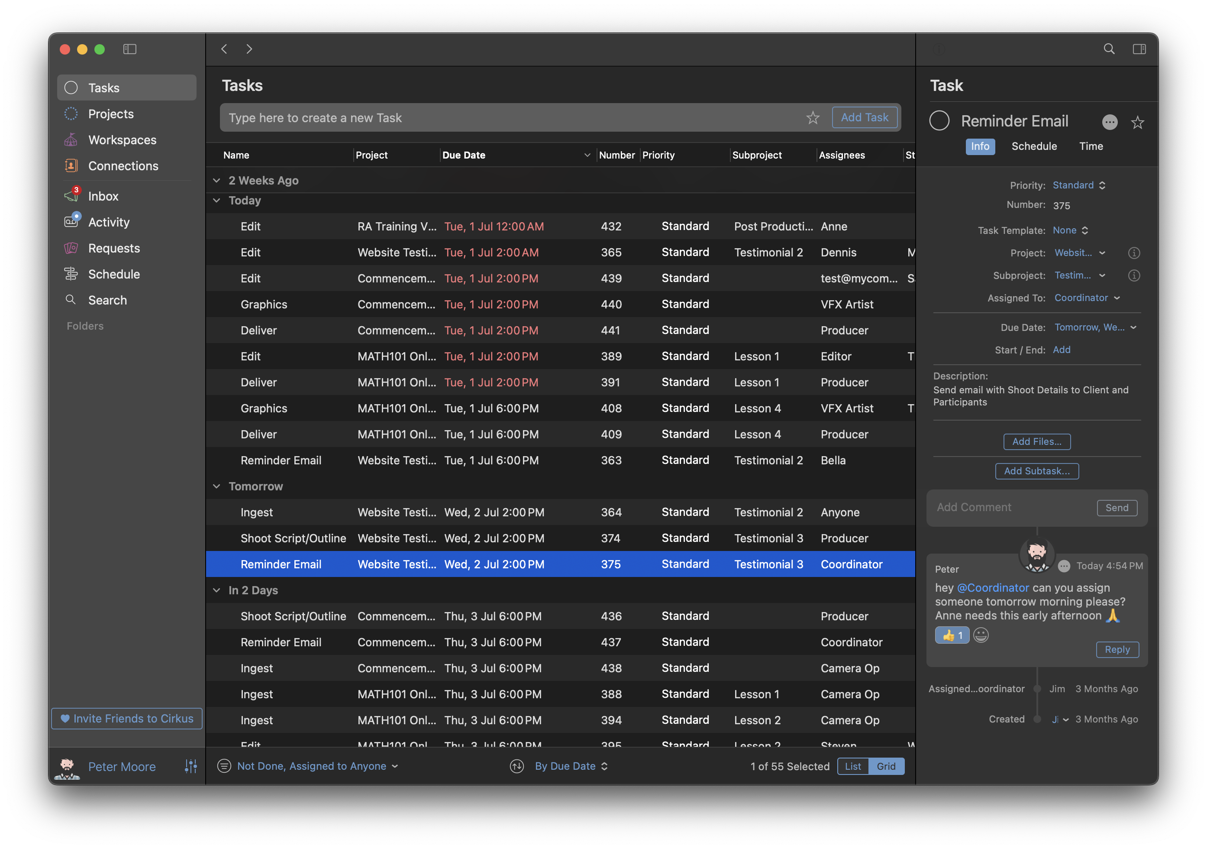Switch task view to Grid
1207x849 pixels.
(886, 766)
